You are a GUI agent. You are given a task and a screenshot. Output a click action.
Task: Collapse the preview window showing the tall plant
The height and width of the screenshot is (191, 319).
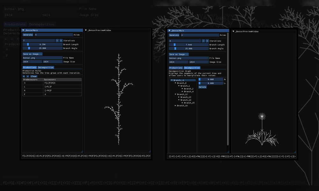86,31
